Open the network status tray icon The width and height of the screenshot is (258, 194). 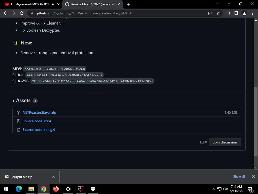click(x=219, y=189)
